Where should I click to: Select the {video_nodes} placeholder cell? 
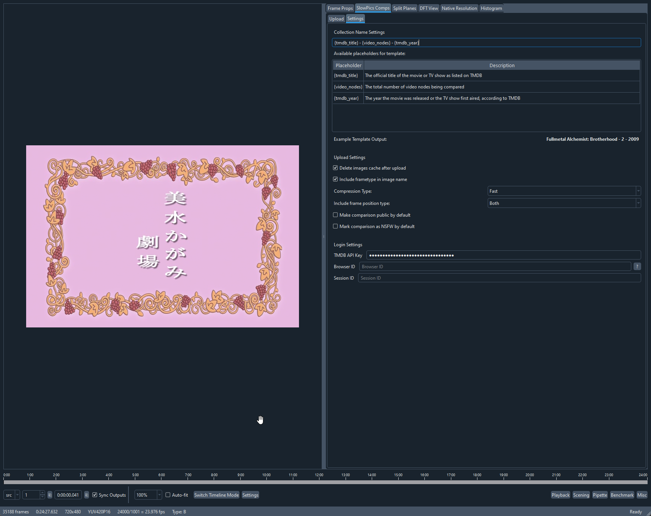point(348,87)
